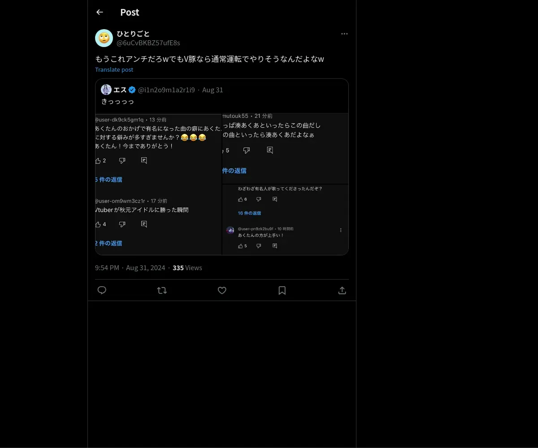Click the reply speech bubble icon

click(102, 290)
